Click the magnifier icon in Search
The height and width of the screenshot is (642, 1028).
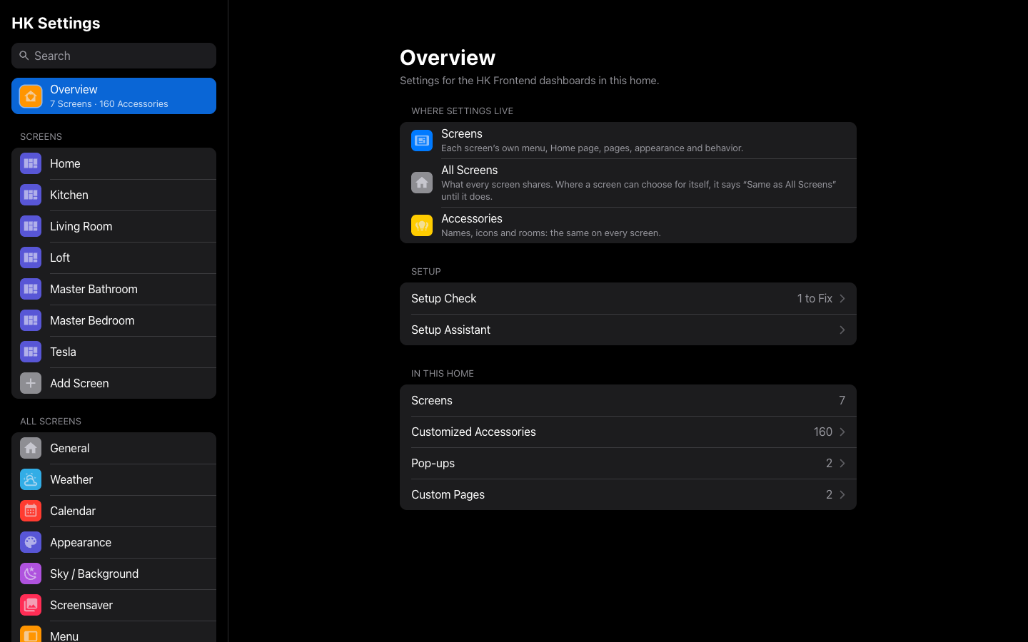(x=24, y=56)
